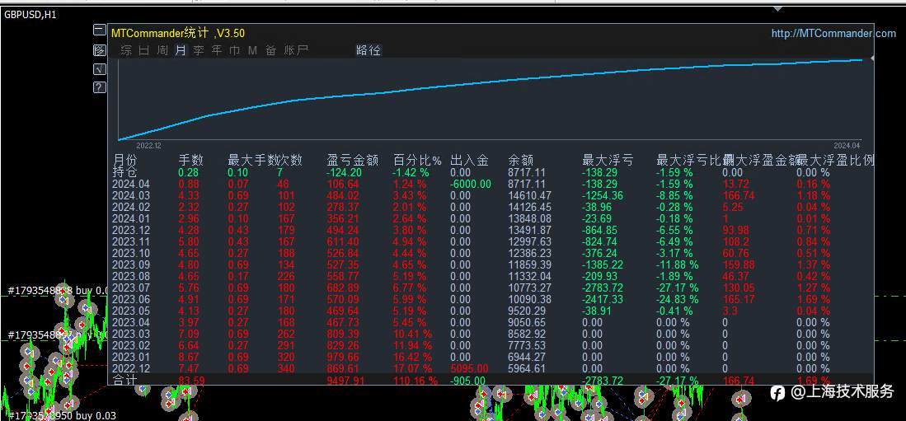Open the http://MTCommander.com link
The width and height of the screenshot is (906, 421).
pyautogui.click(x=833, y=34)
